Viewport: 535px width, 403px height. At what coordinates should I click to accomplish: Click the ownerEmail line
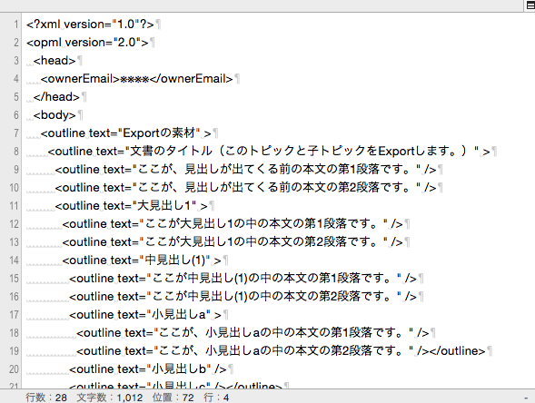pos(136,79)
